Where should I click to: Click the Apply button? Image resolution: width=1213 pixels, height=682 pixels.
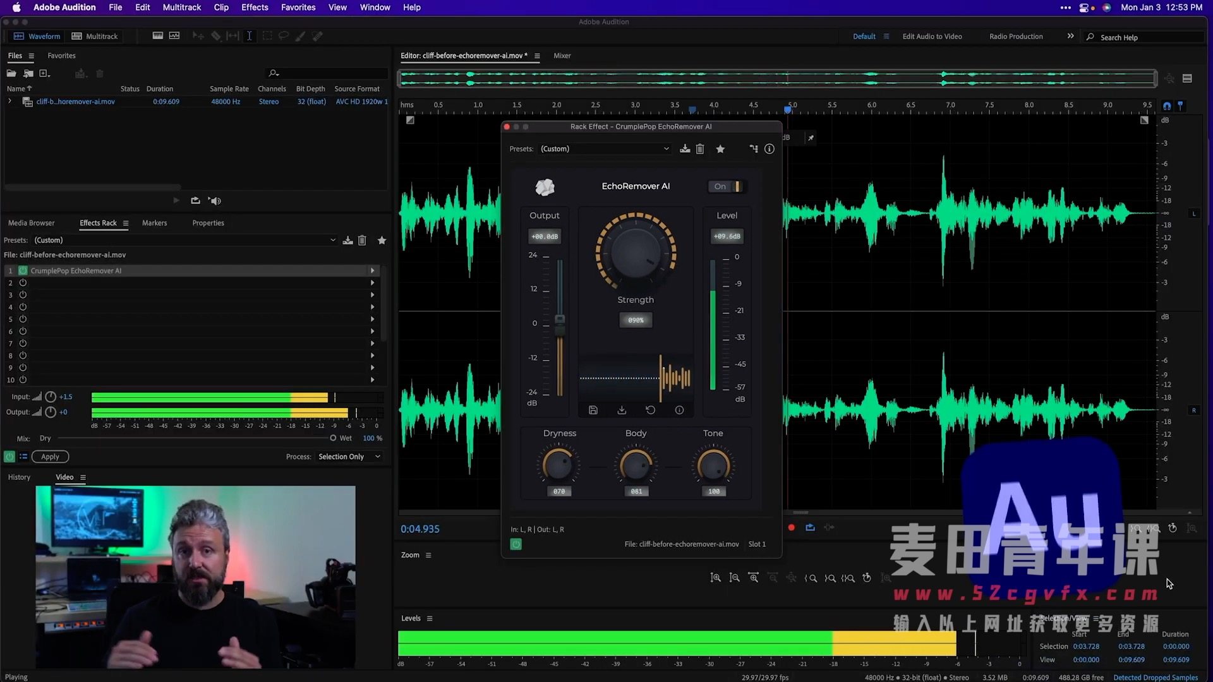50,457
